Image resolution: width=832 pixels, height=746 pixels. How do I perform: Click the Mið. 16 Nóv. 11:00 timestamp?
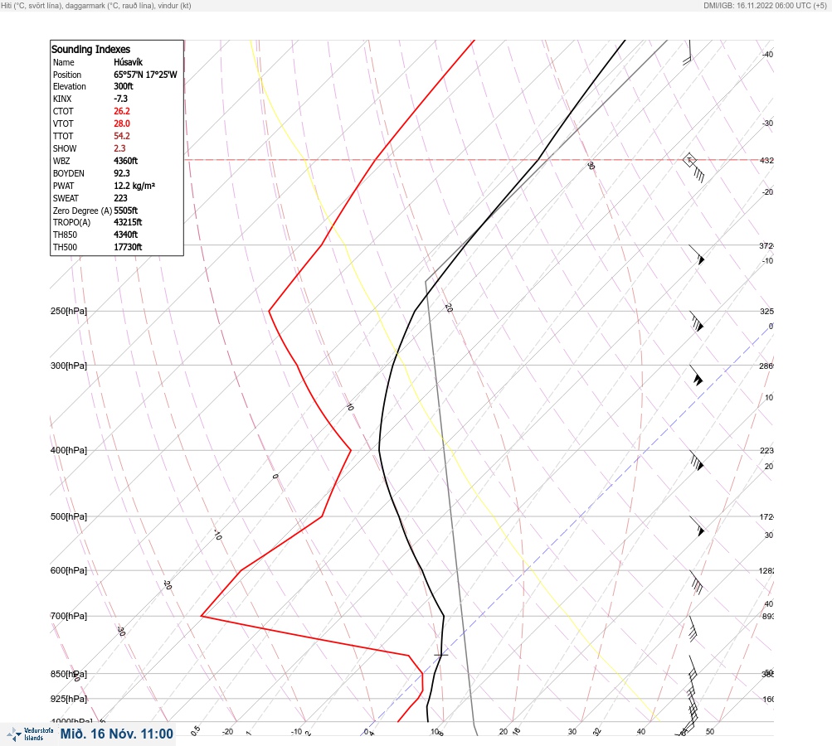point(117,734)
